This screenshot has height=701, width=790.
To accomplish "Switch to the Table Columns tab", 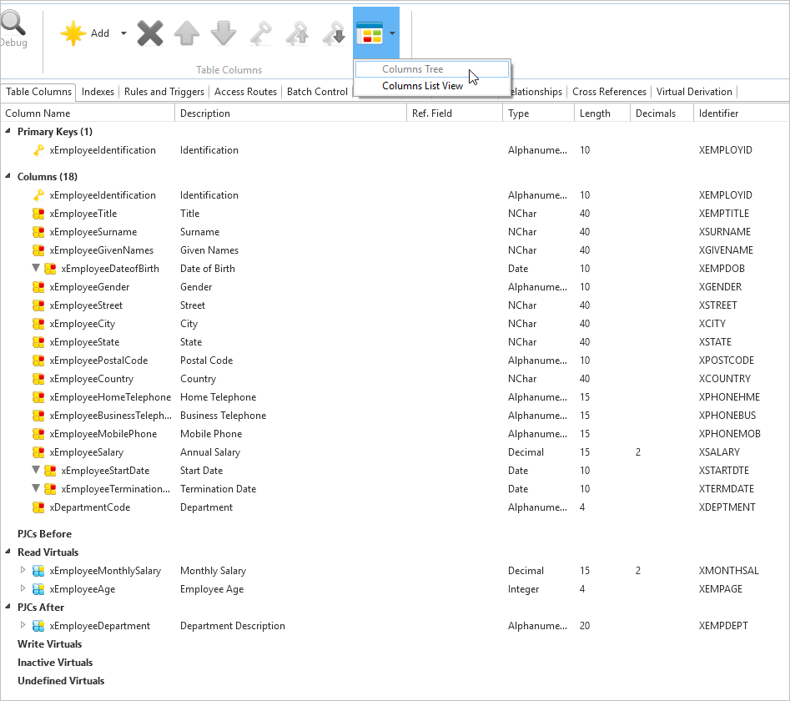I will (39, 92).
